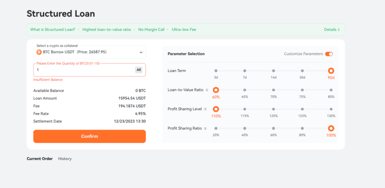385x188 pixels.
Task: Set Profit Sharing Ratio to 20%
Action: pyautogui.click(x=216, y=128)
